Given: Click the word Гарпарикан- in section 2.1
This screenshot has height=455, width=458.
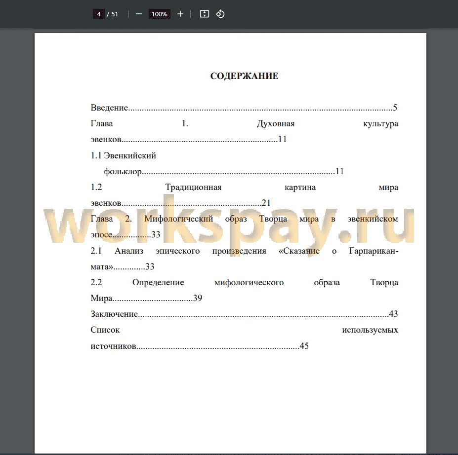Looking at the screenshot, I should (374, 251).
